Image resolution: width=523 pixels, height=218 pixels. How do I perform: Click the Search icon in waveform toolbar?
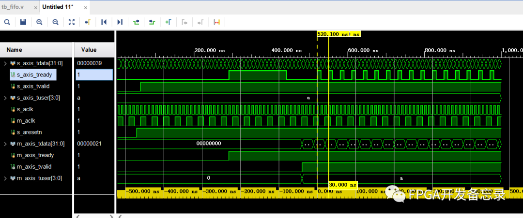[7, 22]
